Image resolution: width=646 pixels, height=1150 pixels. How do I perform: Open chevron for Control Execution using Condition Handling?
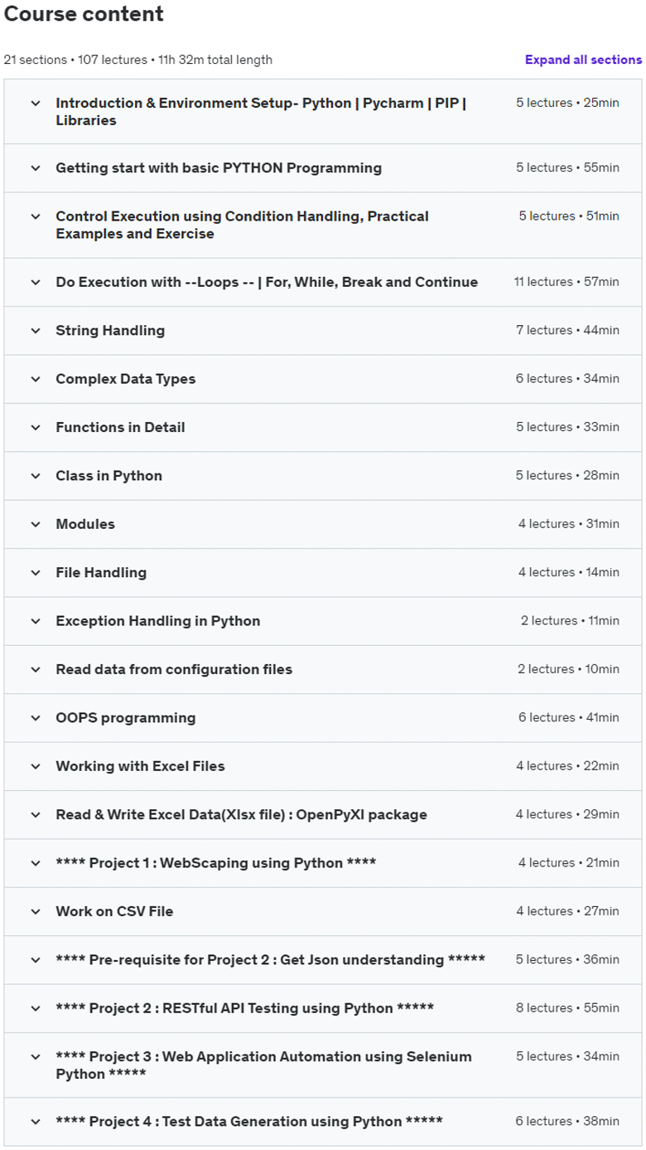(x=35, y=216)
